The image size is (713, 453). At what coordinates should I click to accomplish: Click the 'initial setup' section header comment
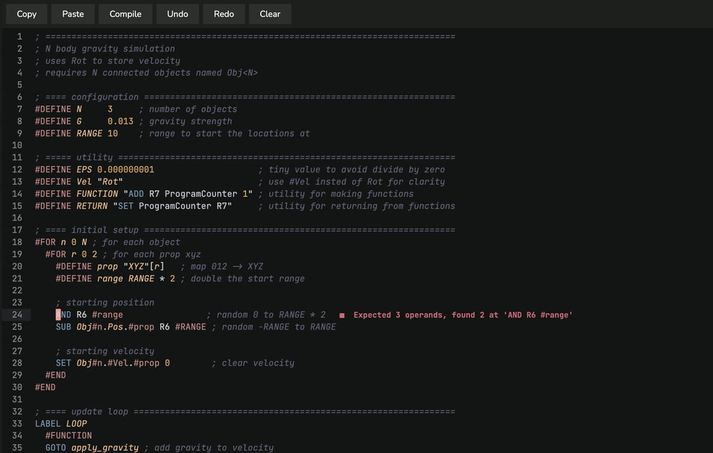[245, 230]
